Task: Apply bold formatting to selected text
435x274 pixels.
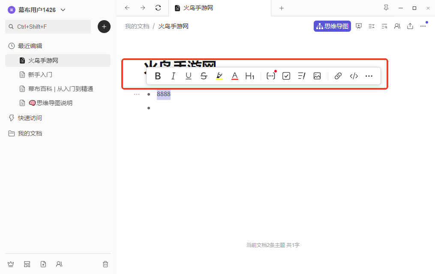Action: [x=158, y=76]
